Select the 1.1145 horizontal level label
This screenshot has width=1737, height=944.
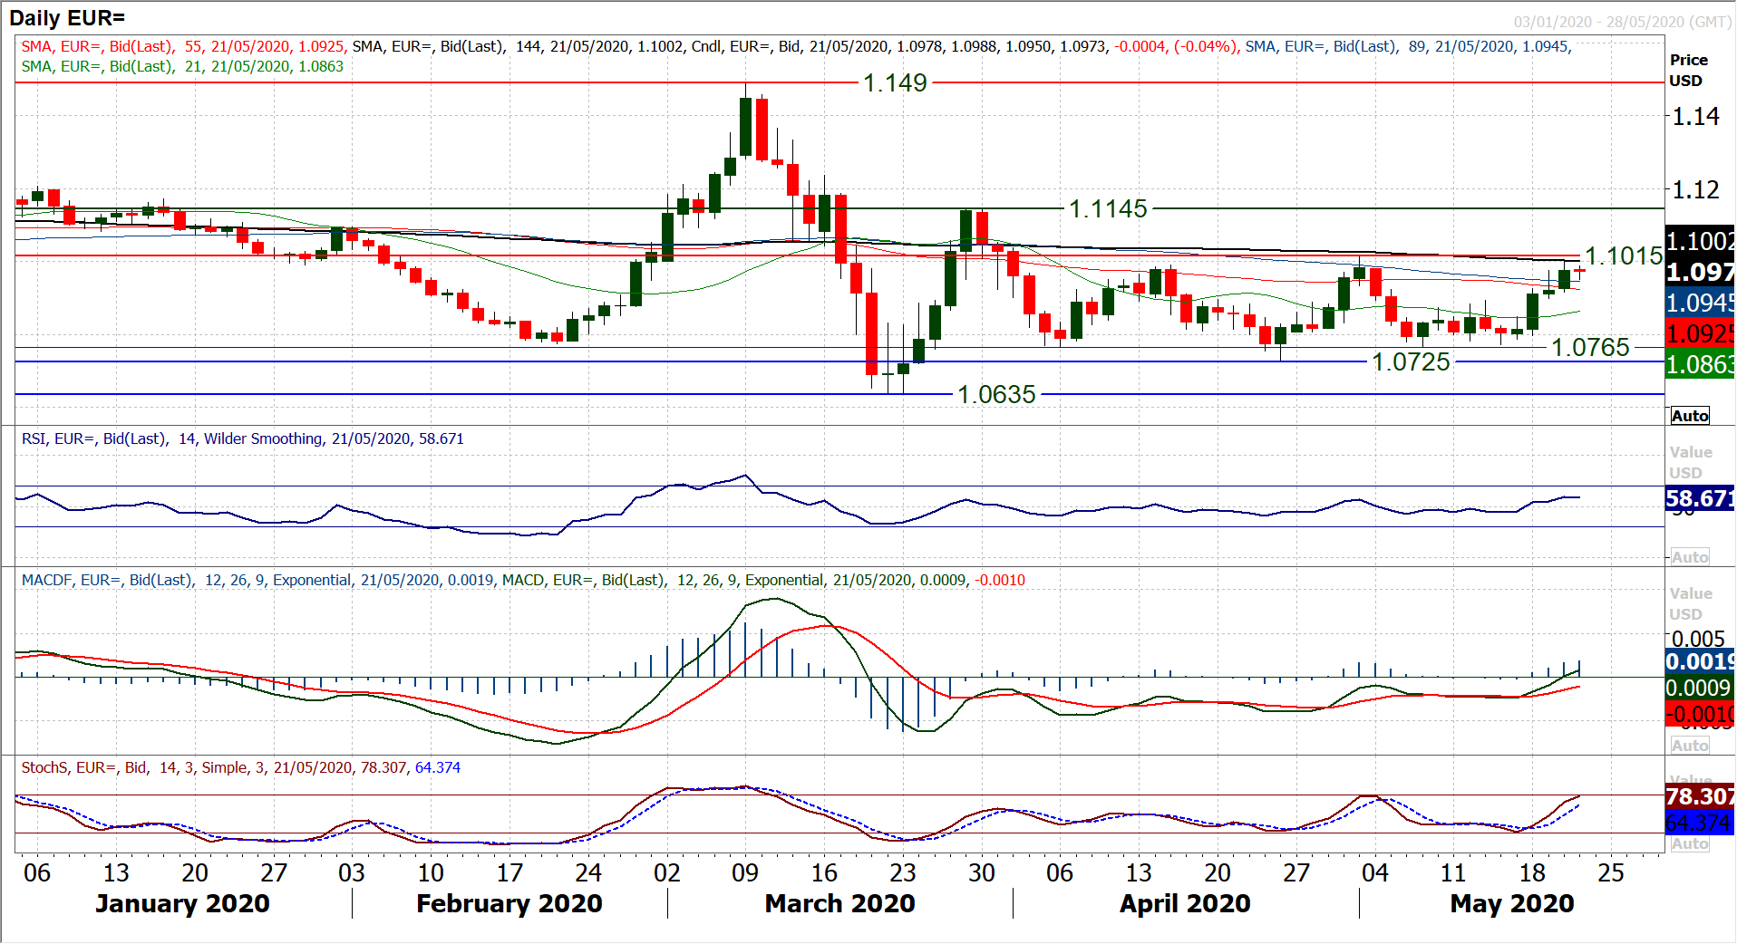coord(1108,209)
